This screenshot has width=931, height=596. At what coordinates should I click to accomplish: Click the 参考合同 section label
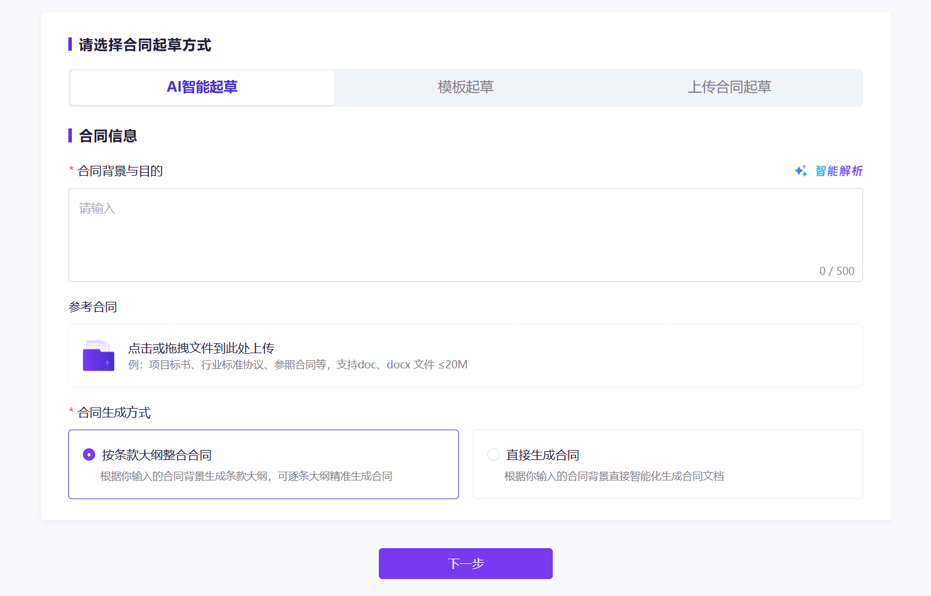pos(93,307)
